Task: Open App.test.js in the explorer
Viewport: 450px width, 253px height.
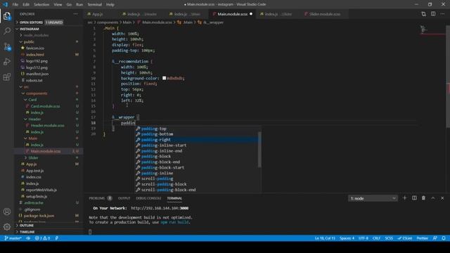Action: pos(34,171)
